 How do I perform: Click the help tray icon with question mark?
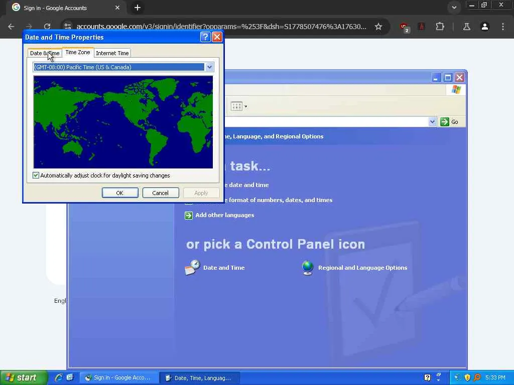pos(427,378)
